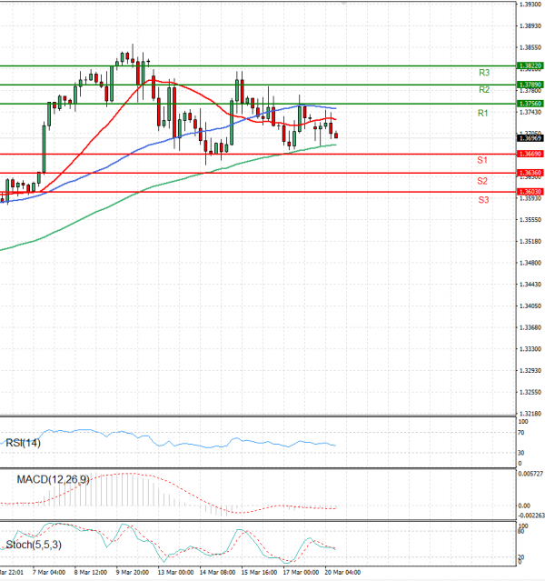Screen dimensions: 545x581
Task: Click the R2 resistance label
Action: [484, 90]
